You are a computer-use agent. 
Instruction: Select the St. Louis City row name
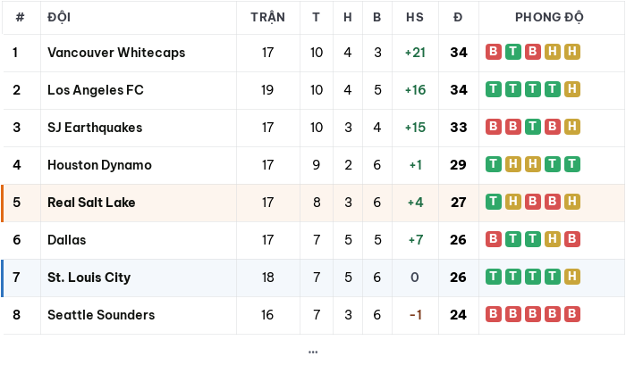[89, 278]
